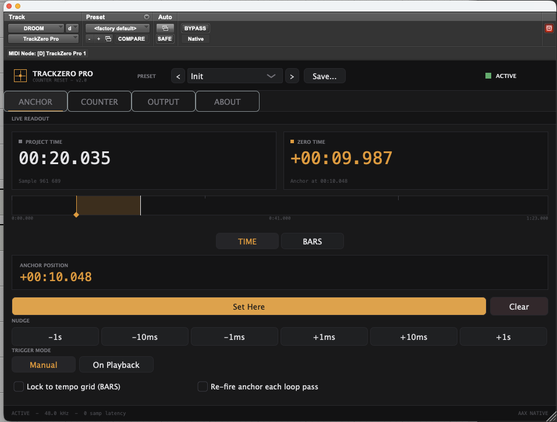
Task: Nudge anchor by -1s
Action: pos(55,337)
